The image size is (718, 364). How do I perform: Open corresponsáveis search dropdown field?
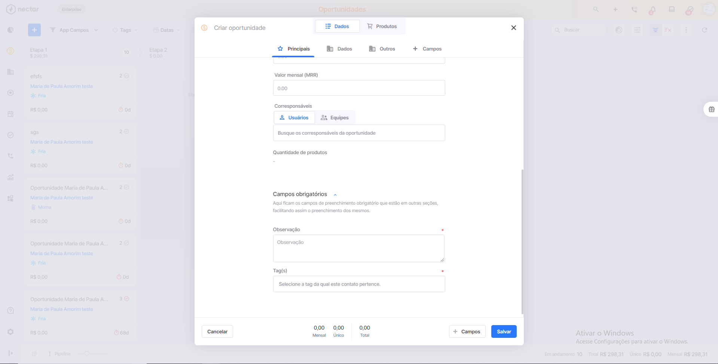[359, 133]
